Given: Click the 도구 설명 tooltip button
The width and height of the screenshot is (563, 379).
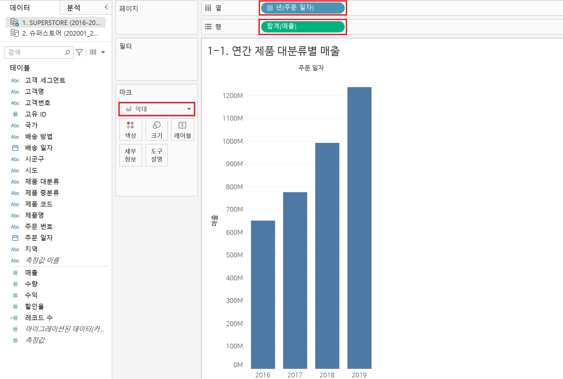Looking at the screenshot, I should pyautogui.click(x=157, y=155).
